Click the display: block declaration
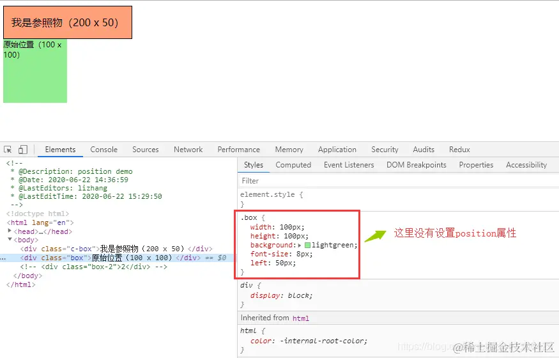559x358 pixels. (x=281, y=295)
